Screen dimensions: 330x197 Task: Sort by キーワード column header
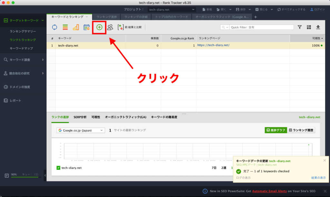[91, 38]
